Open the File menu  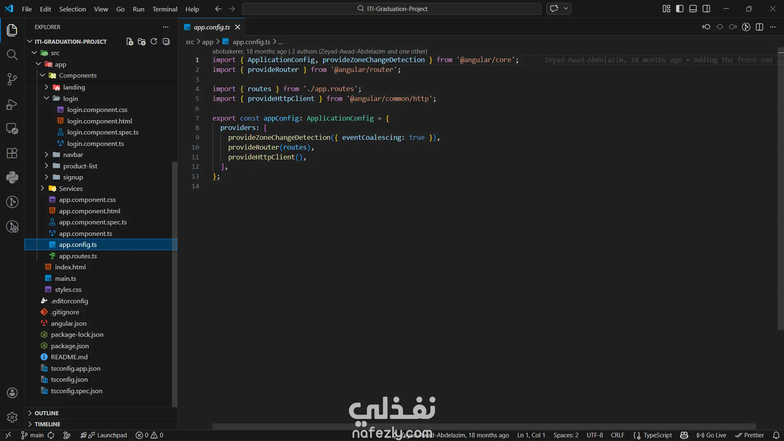[x=27, y=9]
